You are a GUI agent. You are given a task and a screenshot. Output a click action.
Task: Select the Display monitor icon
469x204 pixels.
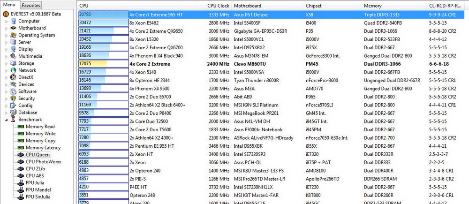pos(13,49)
